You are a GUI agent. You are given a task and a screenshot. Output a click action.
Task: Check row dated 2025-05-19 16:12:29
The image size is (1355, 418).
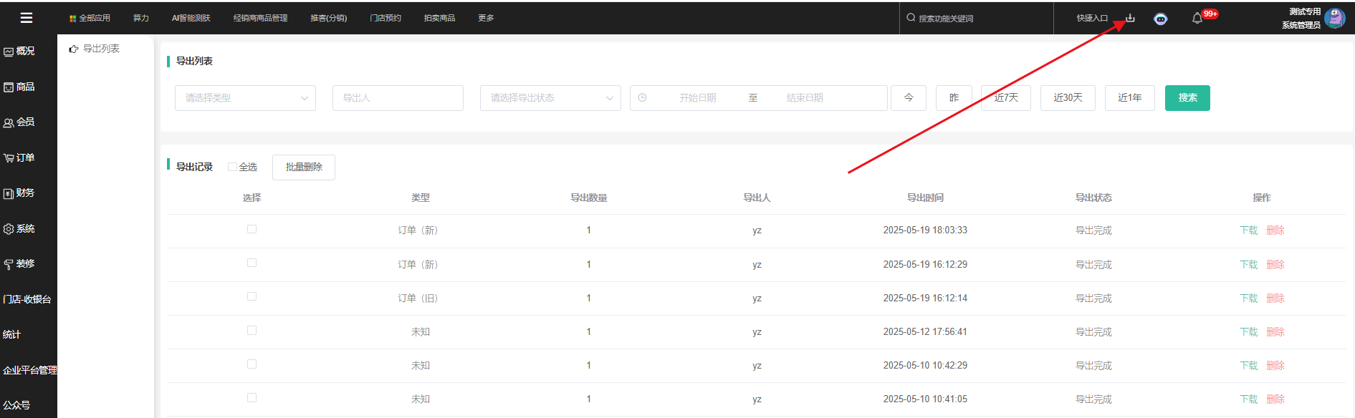click(x=252, y=263)
